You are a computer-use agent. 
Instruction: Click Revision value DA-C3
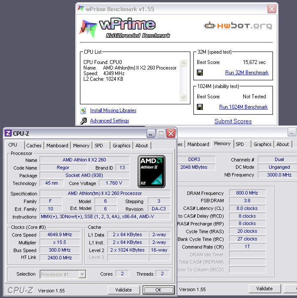point(159,209)
